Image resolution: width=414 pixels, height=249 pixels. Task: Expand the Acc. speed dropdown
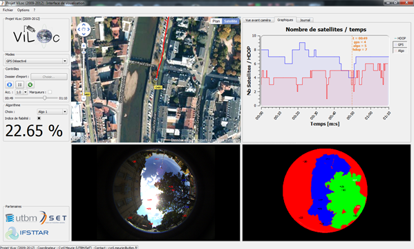[21, 92]
